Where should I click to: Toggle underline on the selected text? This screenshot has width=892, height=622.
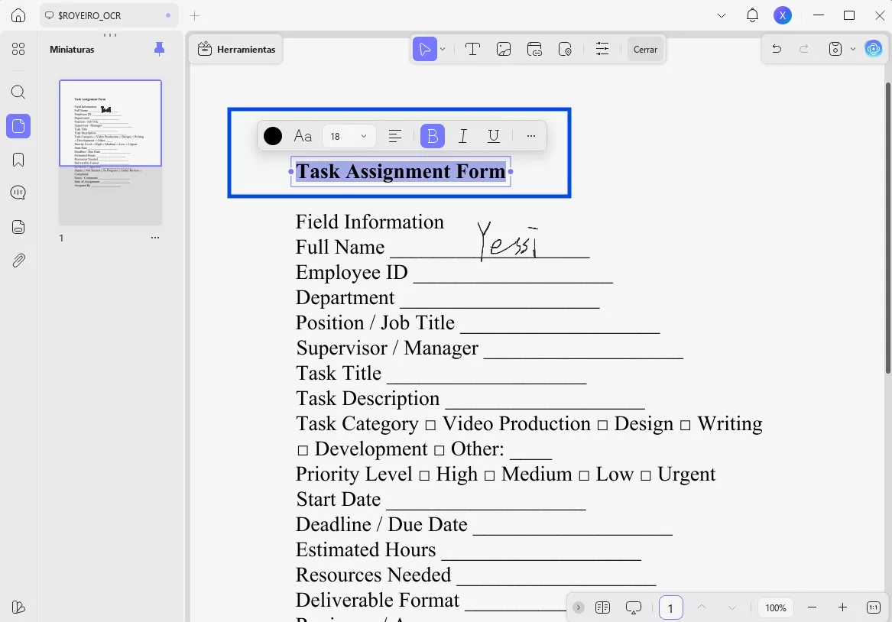pyautogui.click(x=494, y=136)
